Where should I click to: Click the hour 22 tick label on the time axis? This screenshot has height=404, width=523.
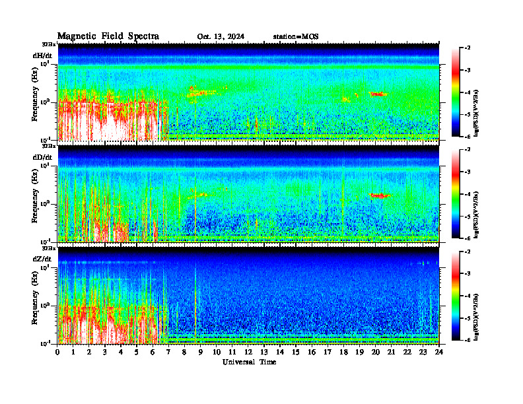click(407, 352)
